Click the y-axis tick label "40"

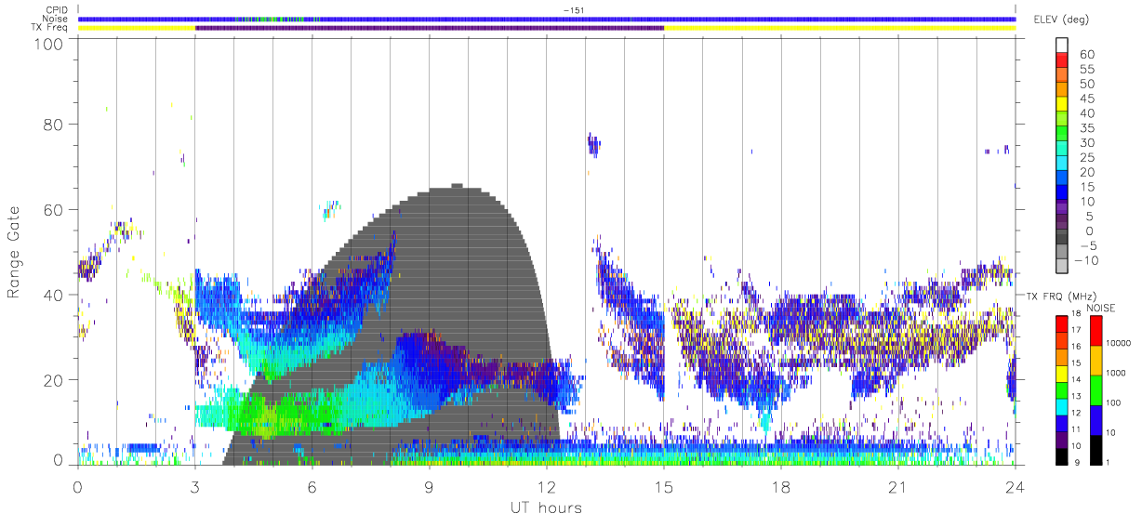(x=52, y=295)
